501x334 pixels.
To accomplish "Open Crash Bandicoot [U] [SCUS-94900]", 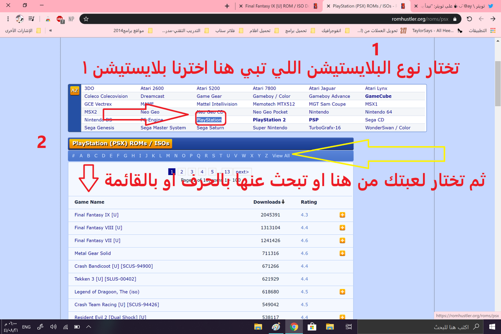I will (x=114, y=266).
